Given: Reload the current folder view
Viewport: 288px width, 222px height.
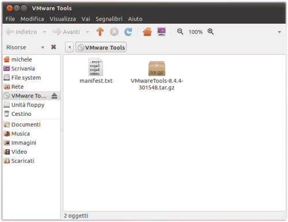Looking at the screenshot, I should [128, 32].
